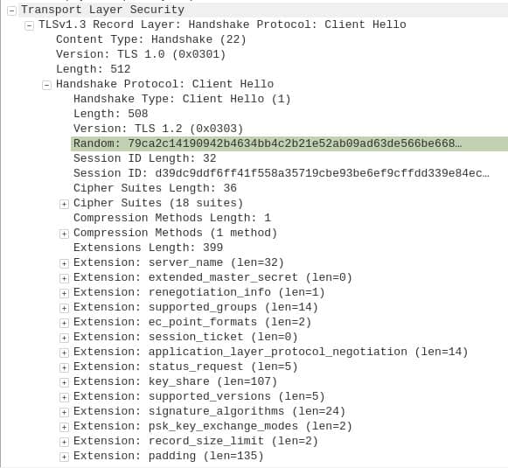Expand the supported_groups extension
508x468 pixels.
click(64, 308)
